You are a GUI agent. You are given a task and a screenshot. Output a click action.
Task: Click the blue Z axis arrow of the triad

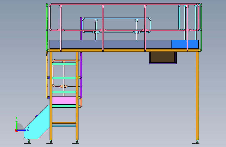click(22, 130)
